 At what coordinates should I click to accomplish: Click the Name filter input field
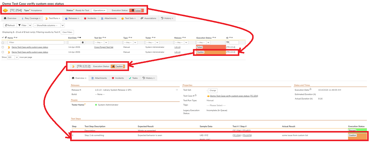(x=36, y=42)
